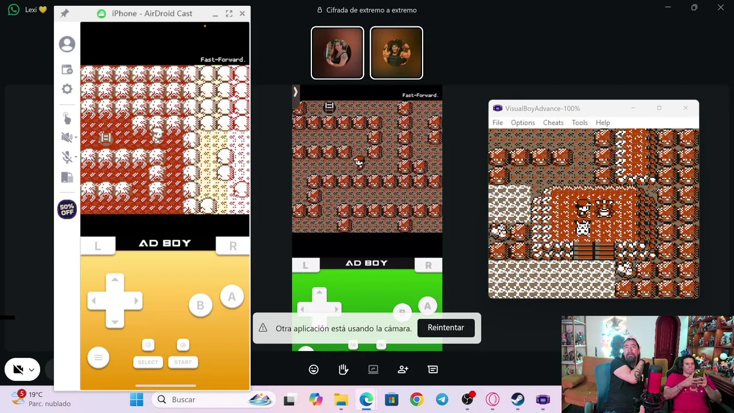Screen dimensions: 734x413
Task: Tap the B button on yellow emulator
Action: pyautogui.click(x=200, y=306)
